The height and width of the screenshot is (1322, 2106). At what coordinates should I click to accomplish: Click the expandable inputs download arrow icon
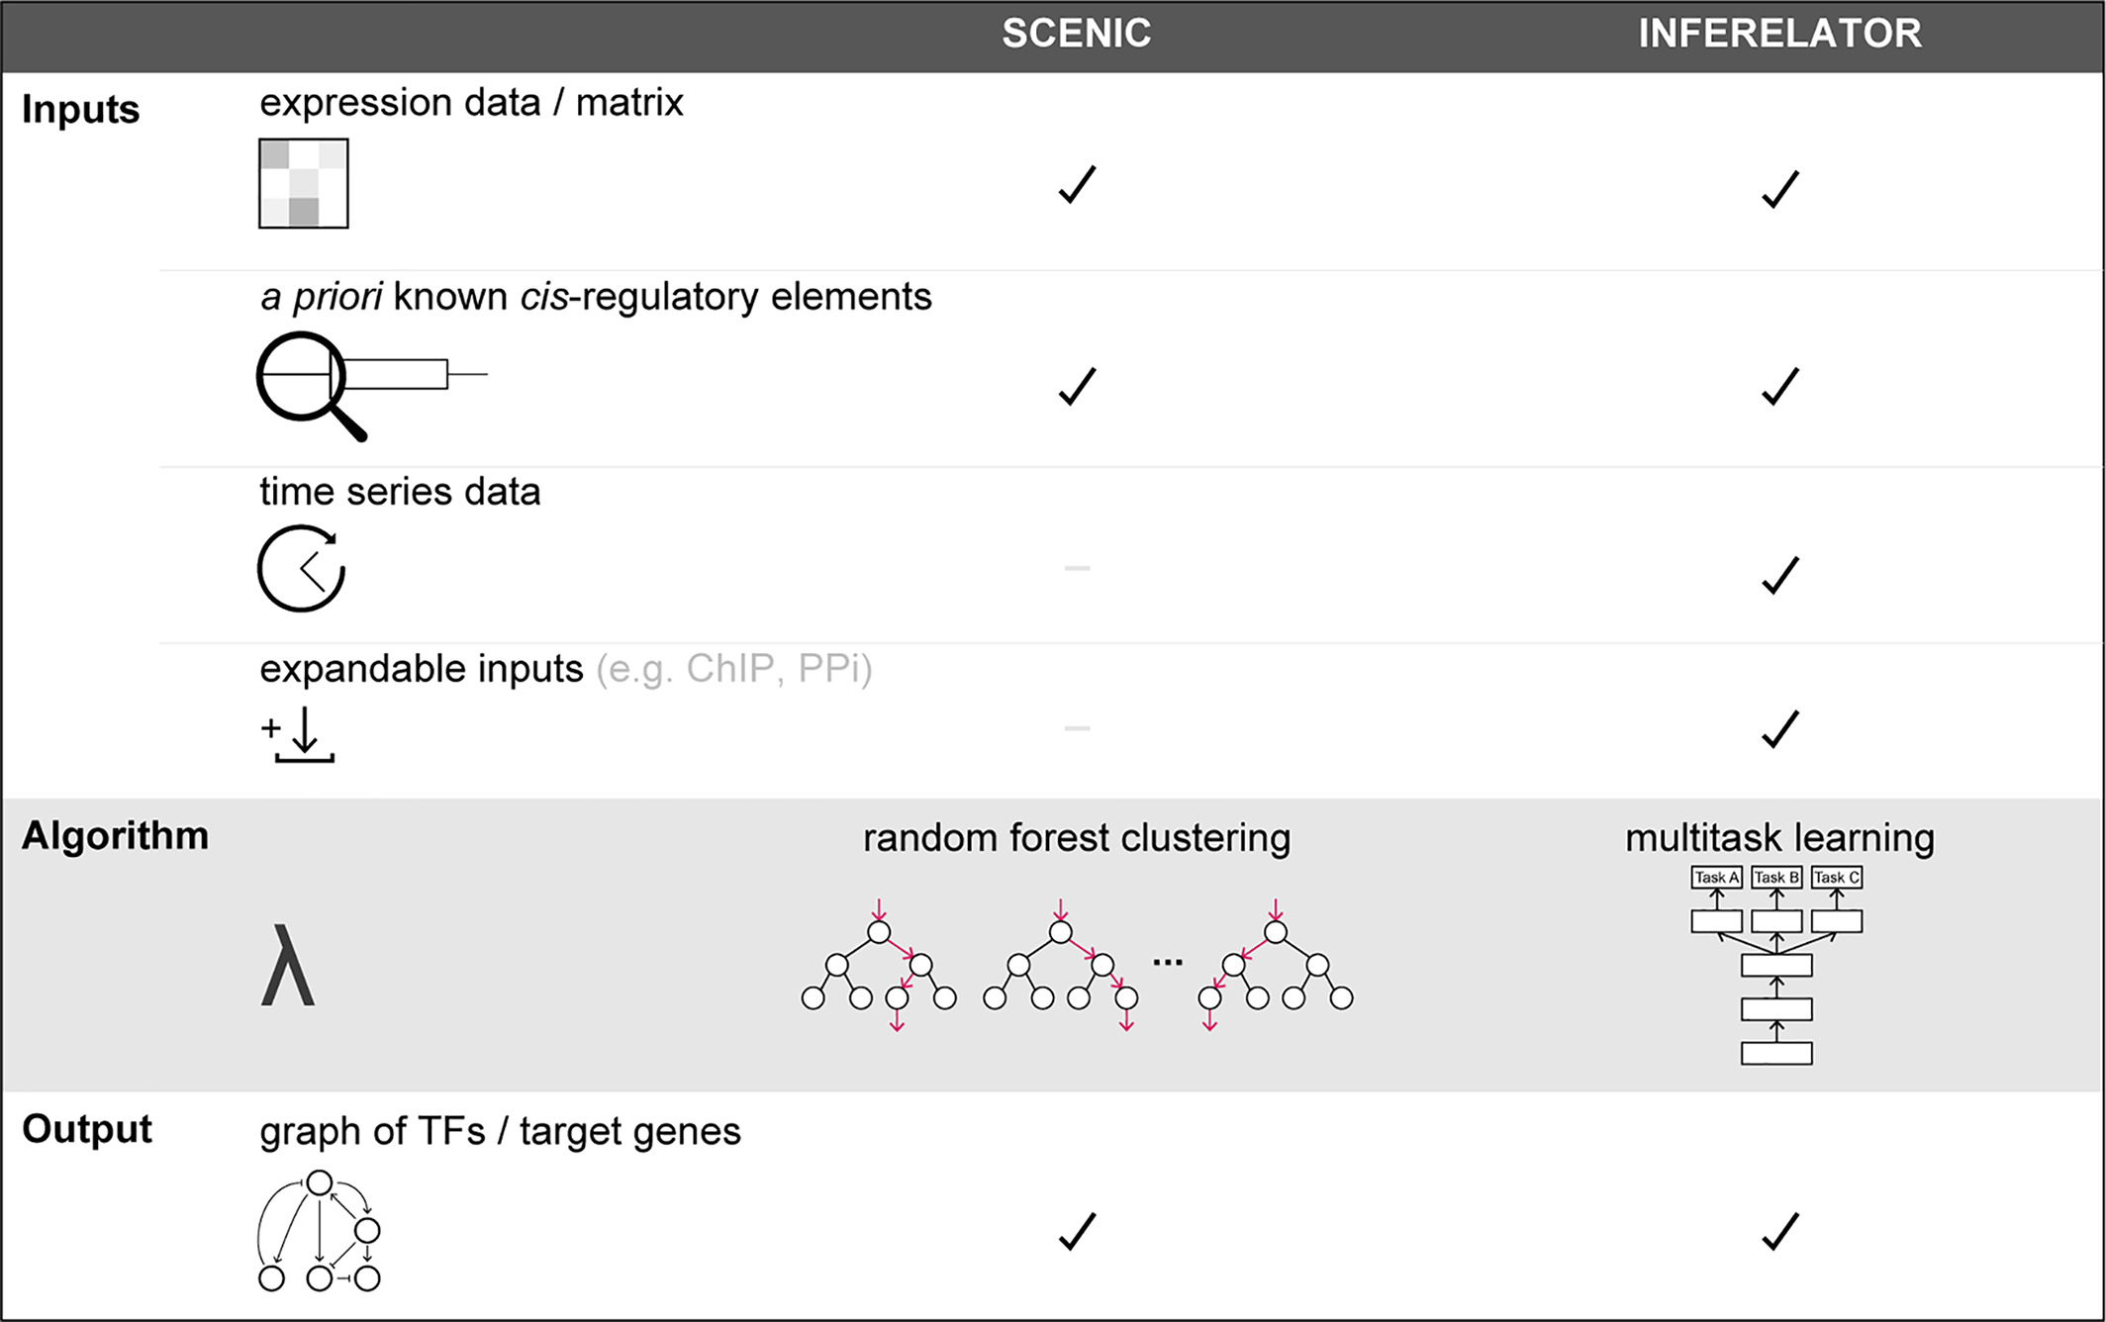pyautogui.click(x=298, y=734)
